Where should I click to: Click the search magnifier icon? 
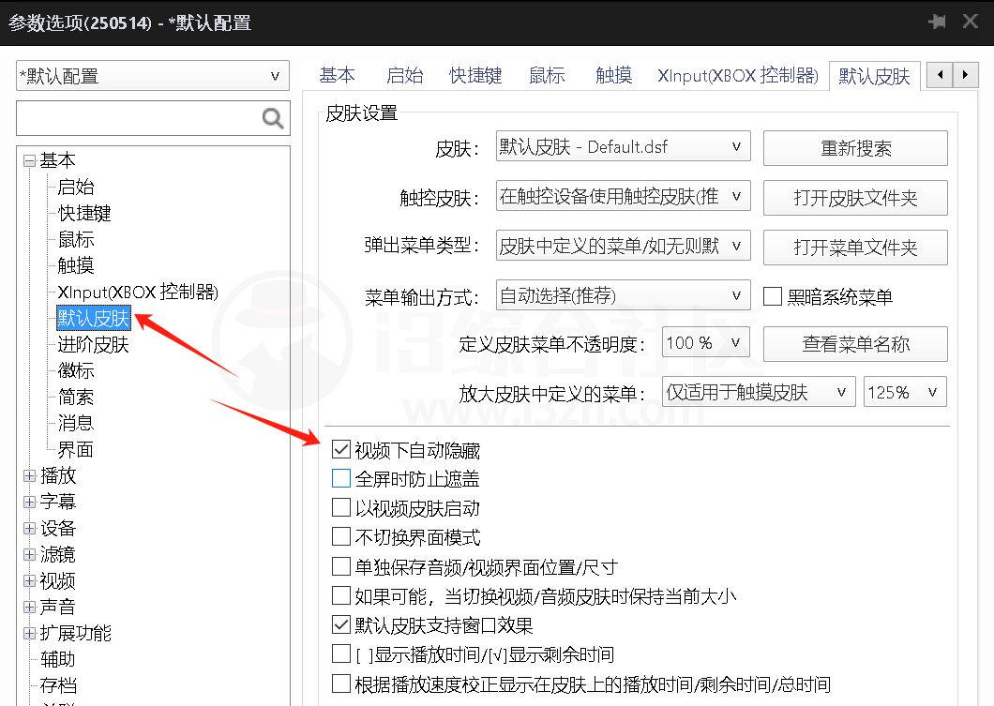coord(272,118)
